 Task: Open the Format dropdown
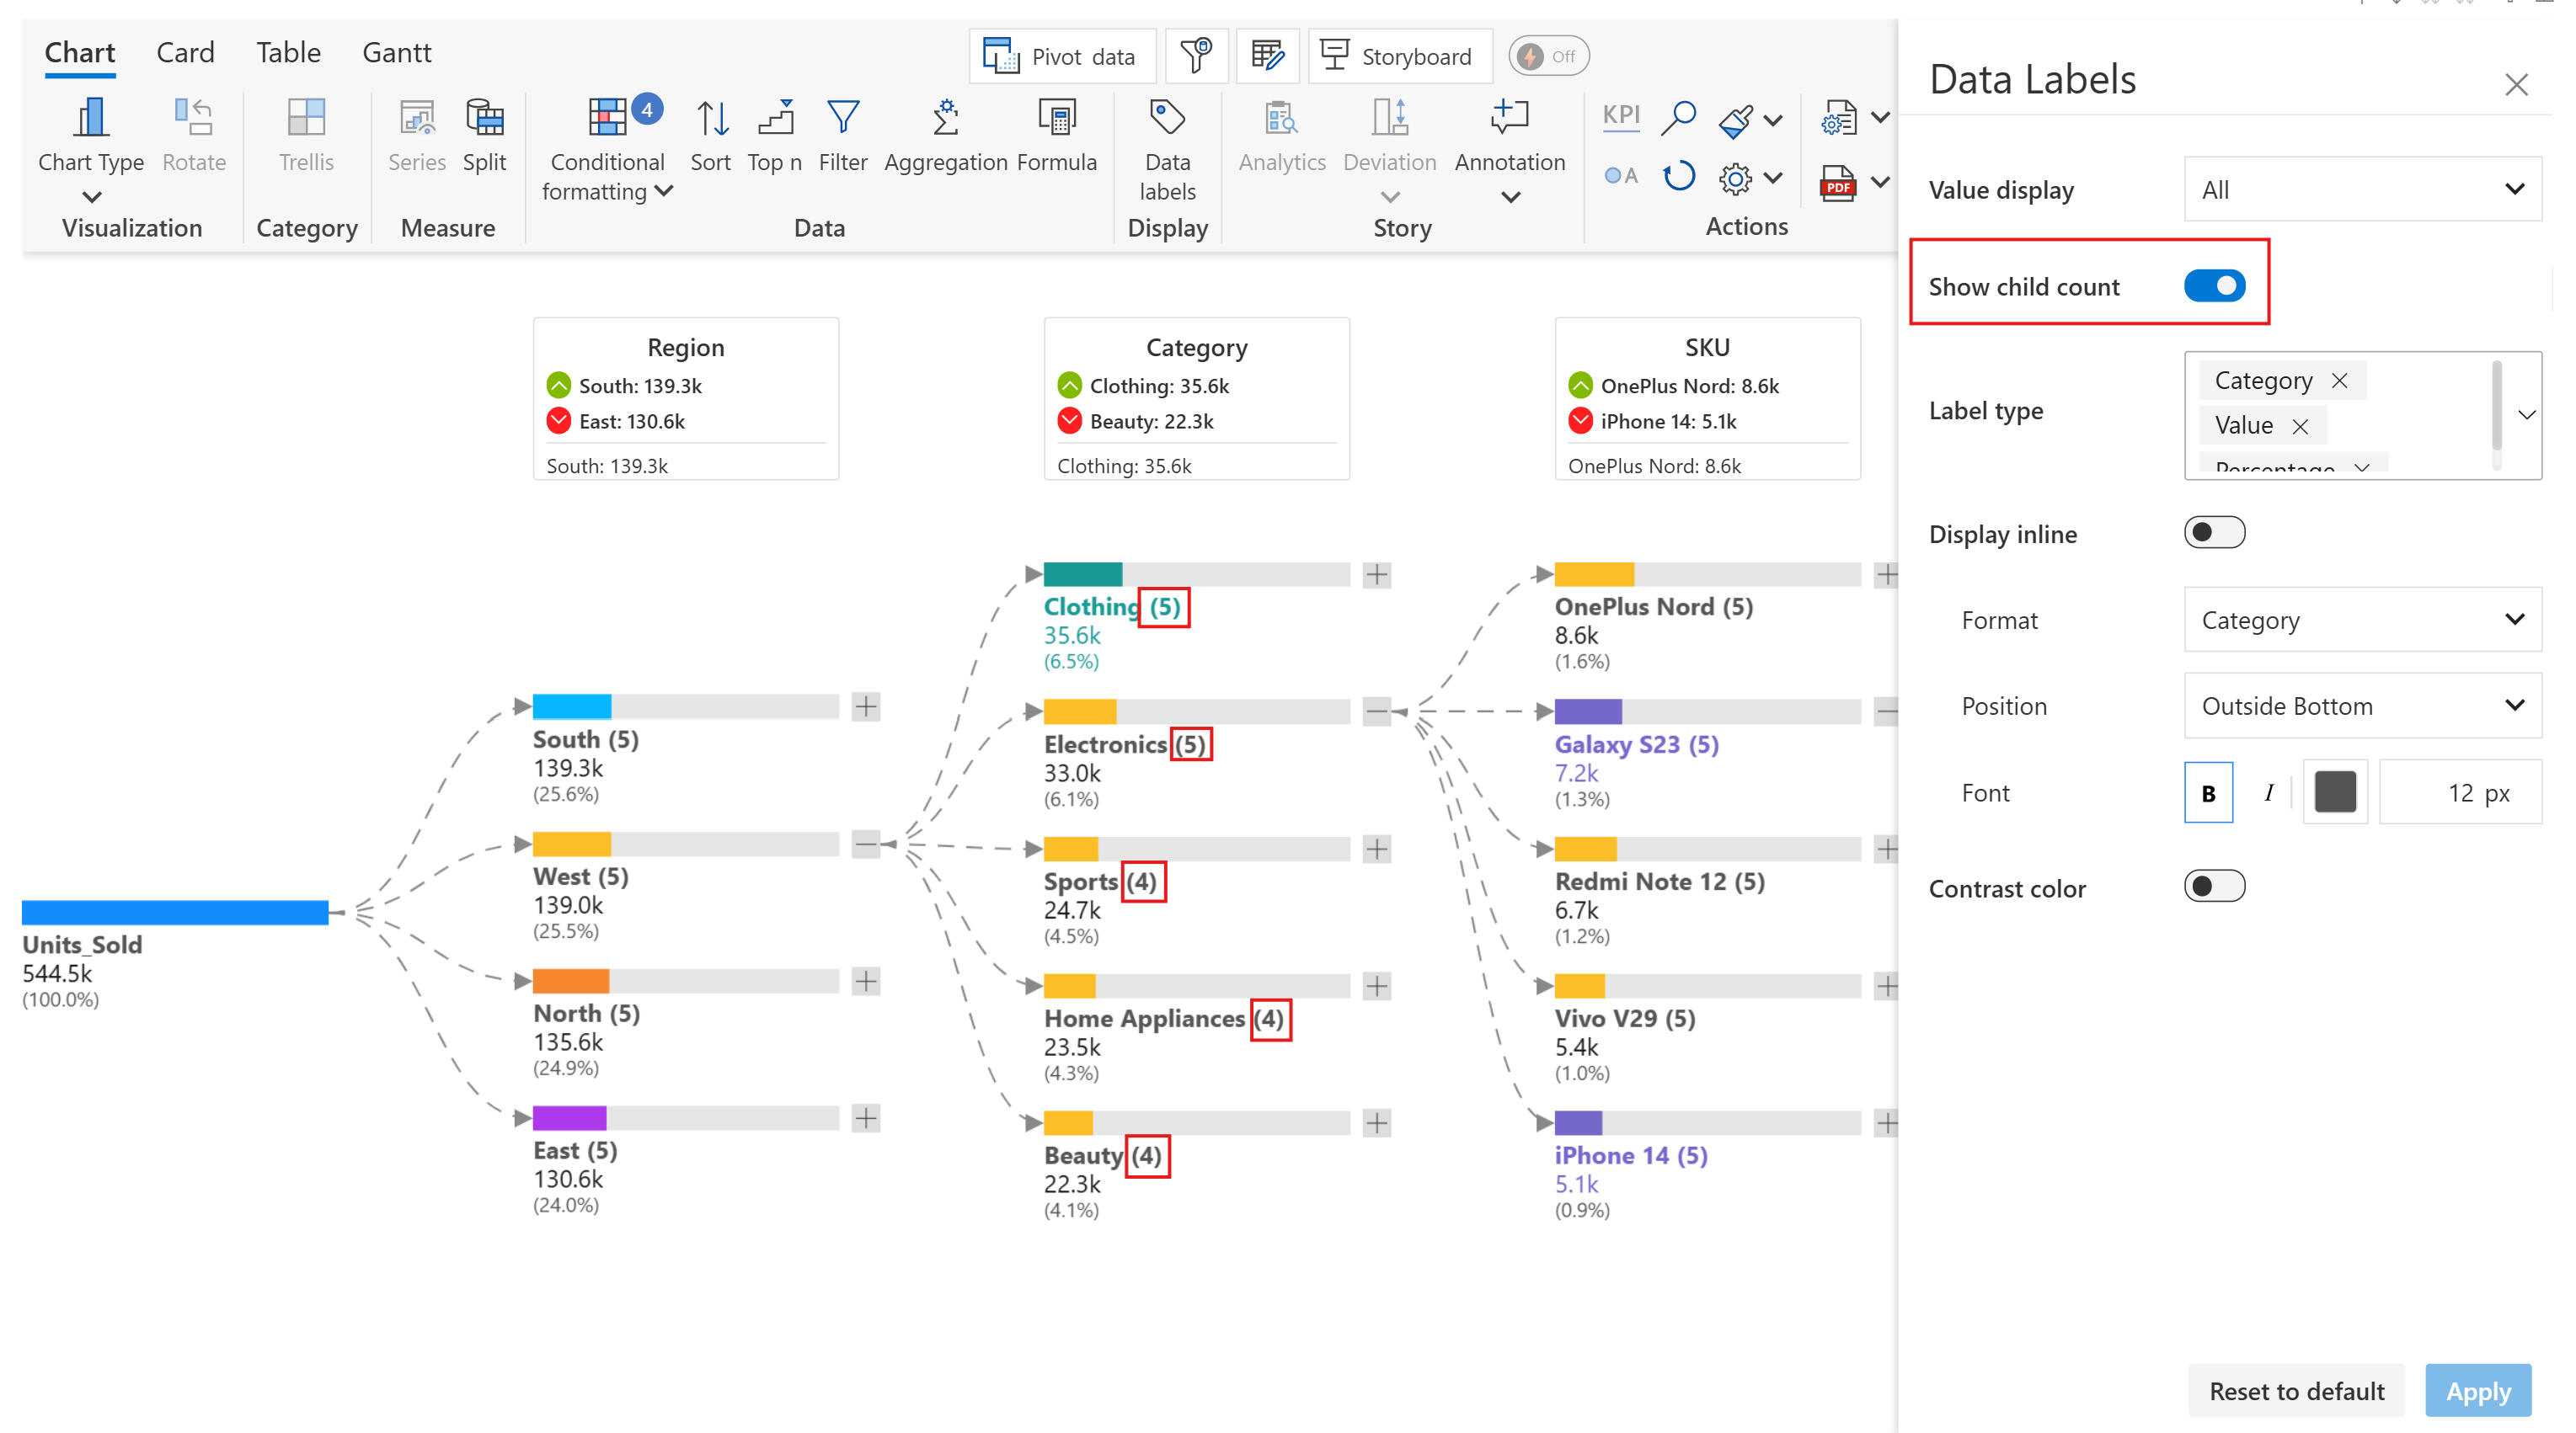(x=2361, y=620)
